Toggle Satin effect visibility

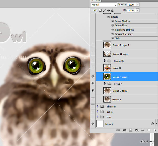coord(113,38)
